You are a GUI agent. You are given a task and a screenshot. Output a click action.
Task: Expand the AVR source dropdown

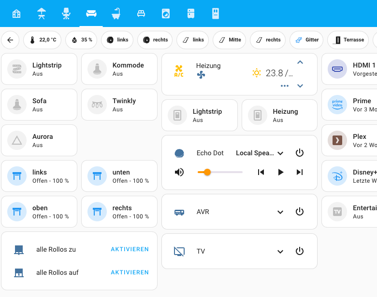(x=280, y=212)
